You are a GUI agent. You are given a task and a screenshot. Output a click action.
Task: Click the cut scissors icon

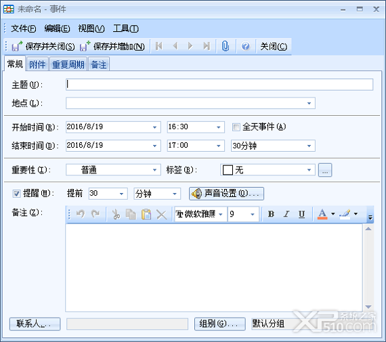(x=116, y=214)
